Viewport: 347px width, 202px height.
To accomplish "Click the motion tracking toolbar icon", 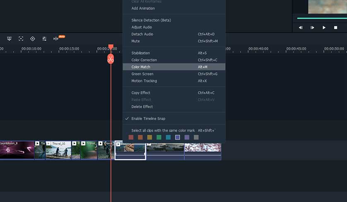I will pos(21,39).
